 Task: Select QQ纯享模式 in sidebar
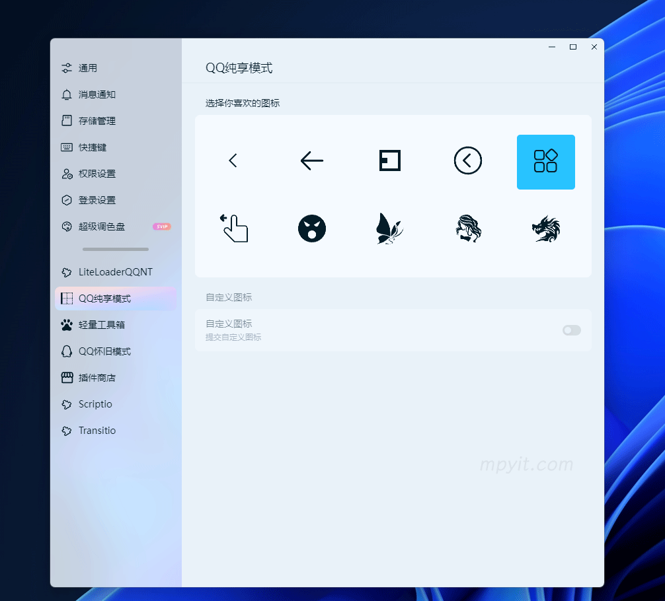tap(116, 299)
